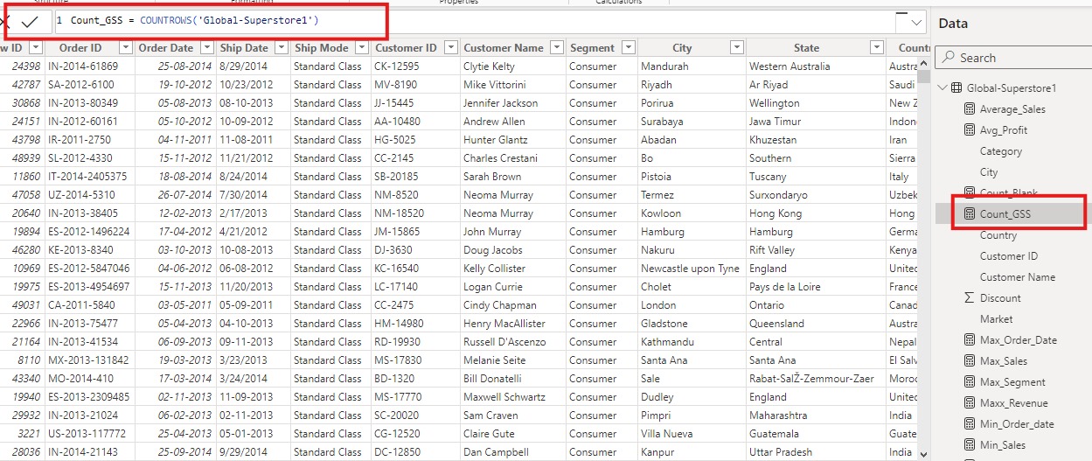This screenshot has width=1092, height=461.
Task: Select the Category field in Data pane
Action: pos(1001,150)
